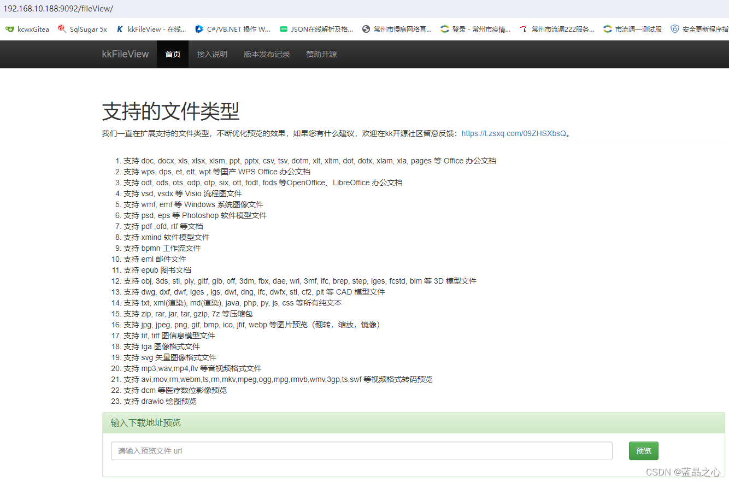Open the 安全更新程序 bookmark
The image size is (729, 482).
(x=702, y=29)
